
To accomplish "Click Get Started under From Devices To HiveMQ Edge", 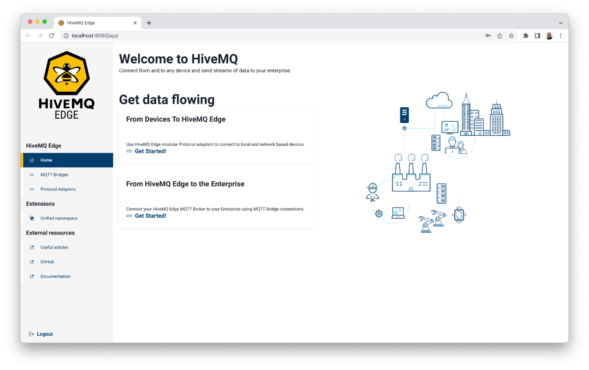I will pos(150,151).
